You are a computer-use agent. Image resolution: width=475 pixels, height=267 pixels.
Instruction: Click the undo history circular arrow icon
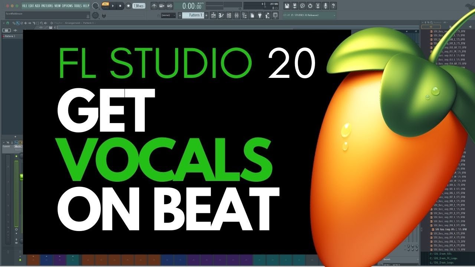(310, 6)
